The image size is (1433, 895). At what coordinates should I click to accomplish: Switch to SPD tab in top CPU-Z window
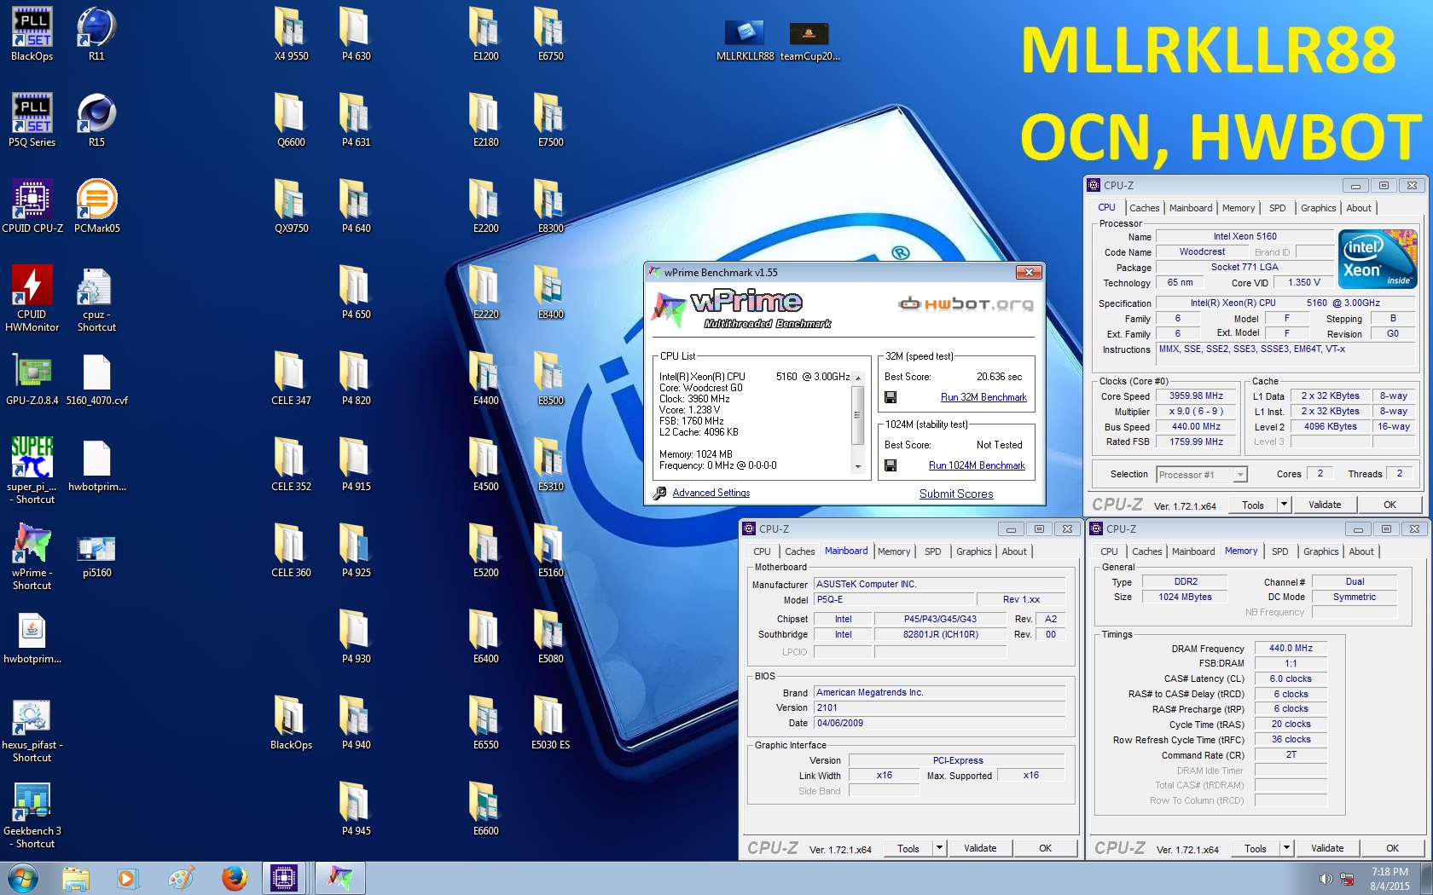[x=1277, y=208]
